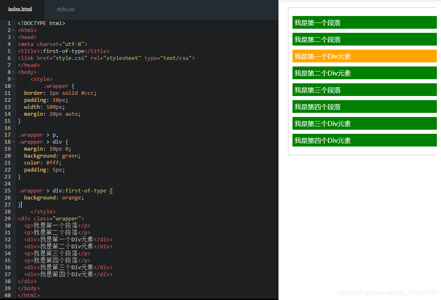This screenshot has width=441, height=300.
Task: Click the preview block 我是第三个Div元素
Action: (x=364, y=124)
